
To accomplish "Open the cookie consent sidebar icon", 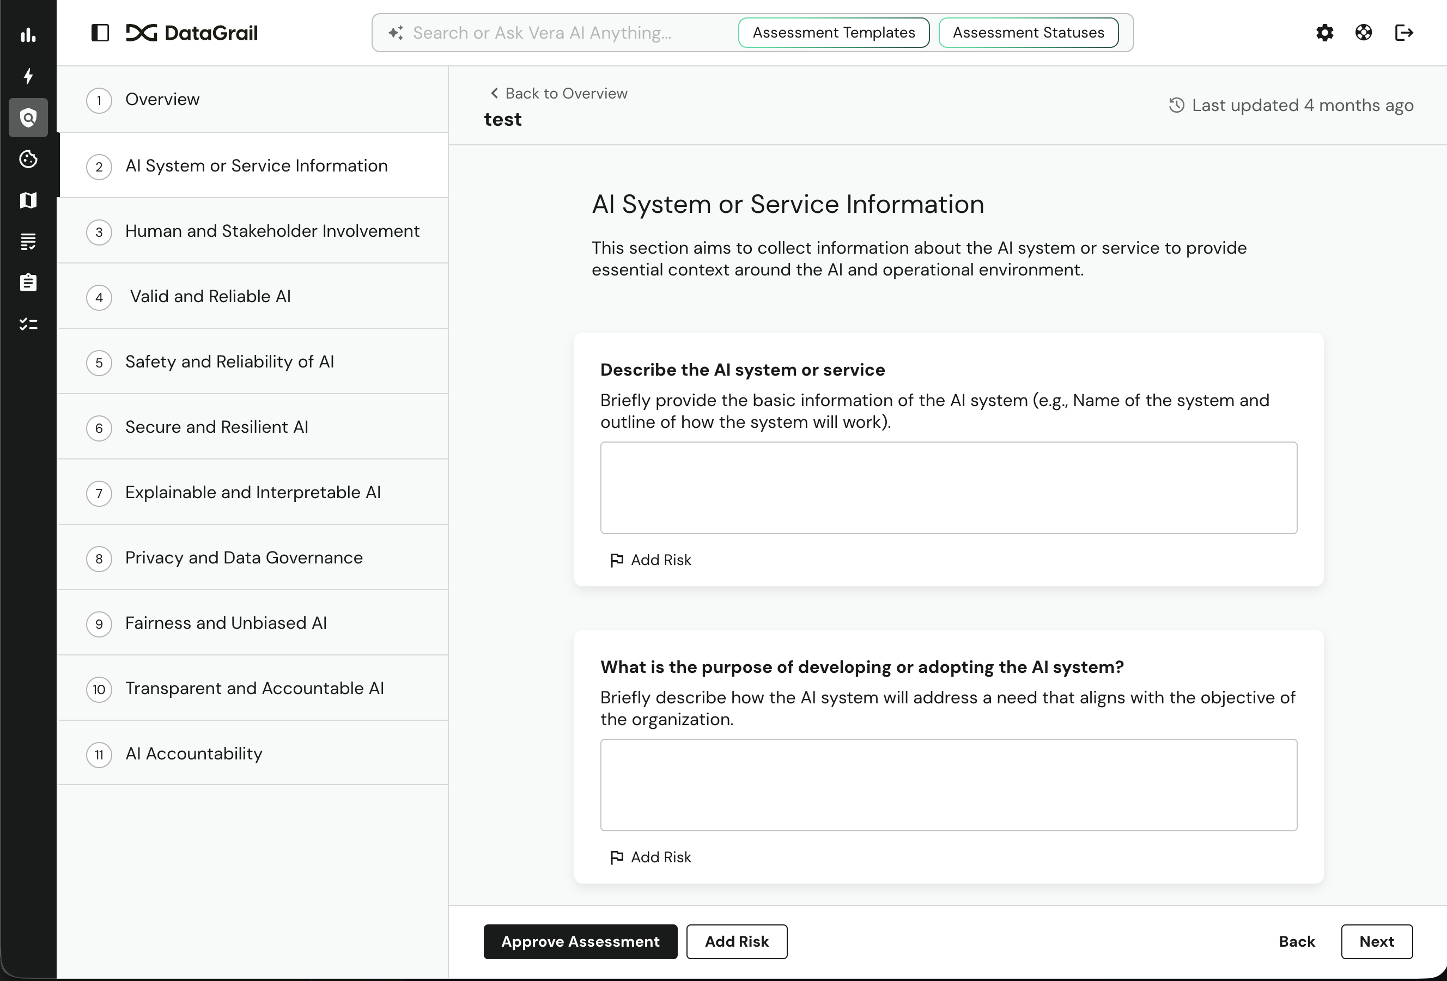I will click(28, 160).
